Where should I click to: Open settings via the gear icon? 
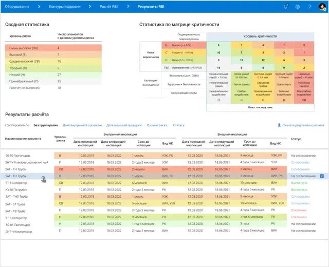[x=298, y=7]
